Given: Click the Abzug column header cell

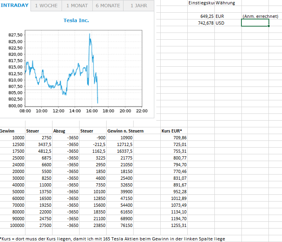Looking at the screenshot, I should click(x=59, y=131).
